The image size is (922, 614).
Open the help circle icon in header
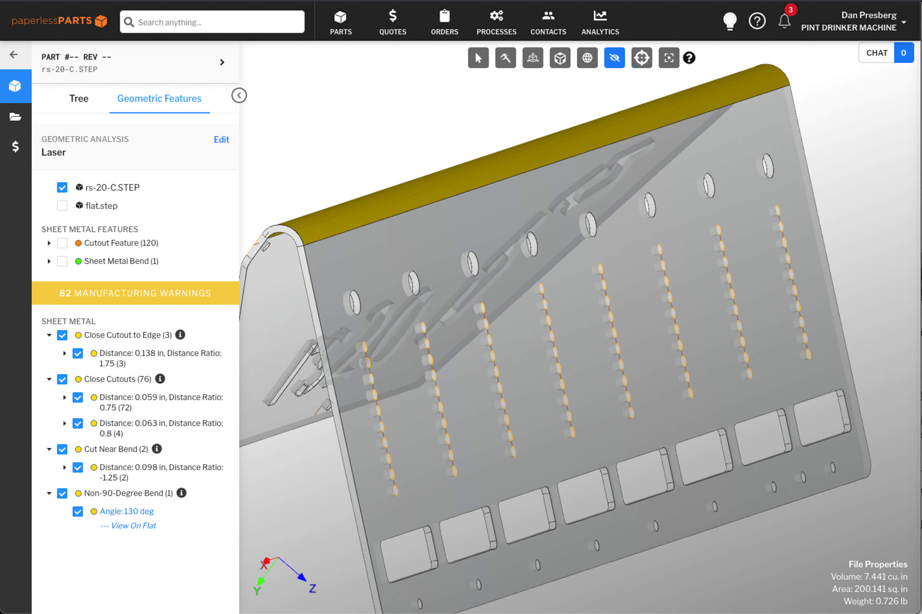[x=757, y=21]
